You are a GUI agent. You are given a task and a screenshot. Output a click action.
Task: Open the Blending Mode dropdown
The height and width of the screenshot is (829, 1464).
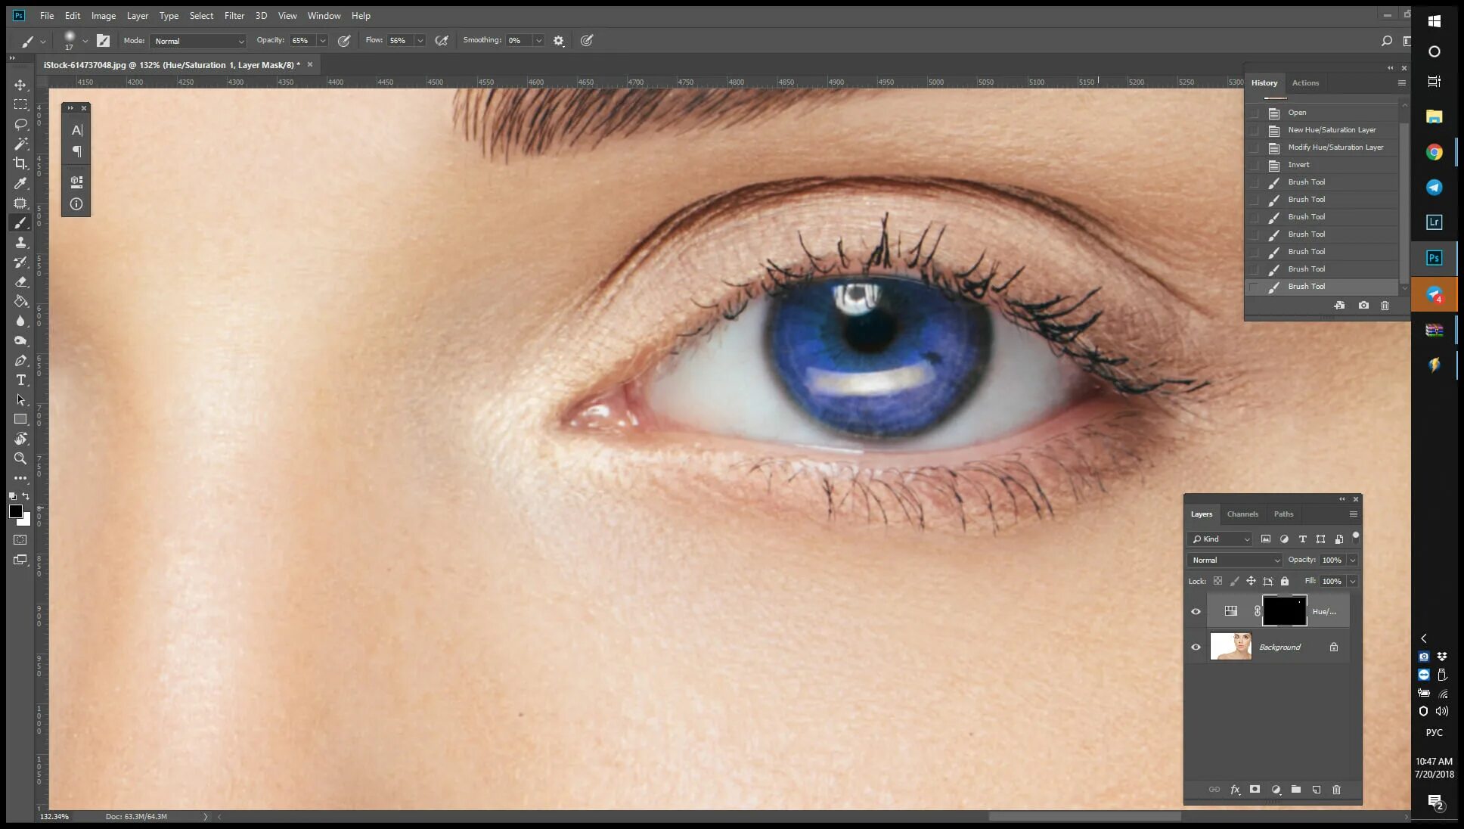tap(1235, 560)
